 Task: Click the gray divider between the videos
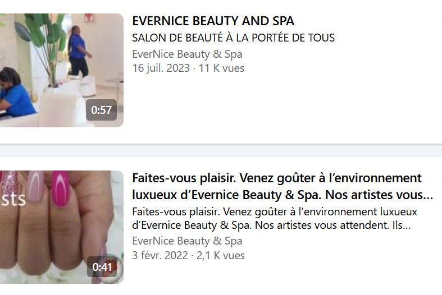[x=221, y=150]
